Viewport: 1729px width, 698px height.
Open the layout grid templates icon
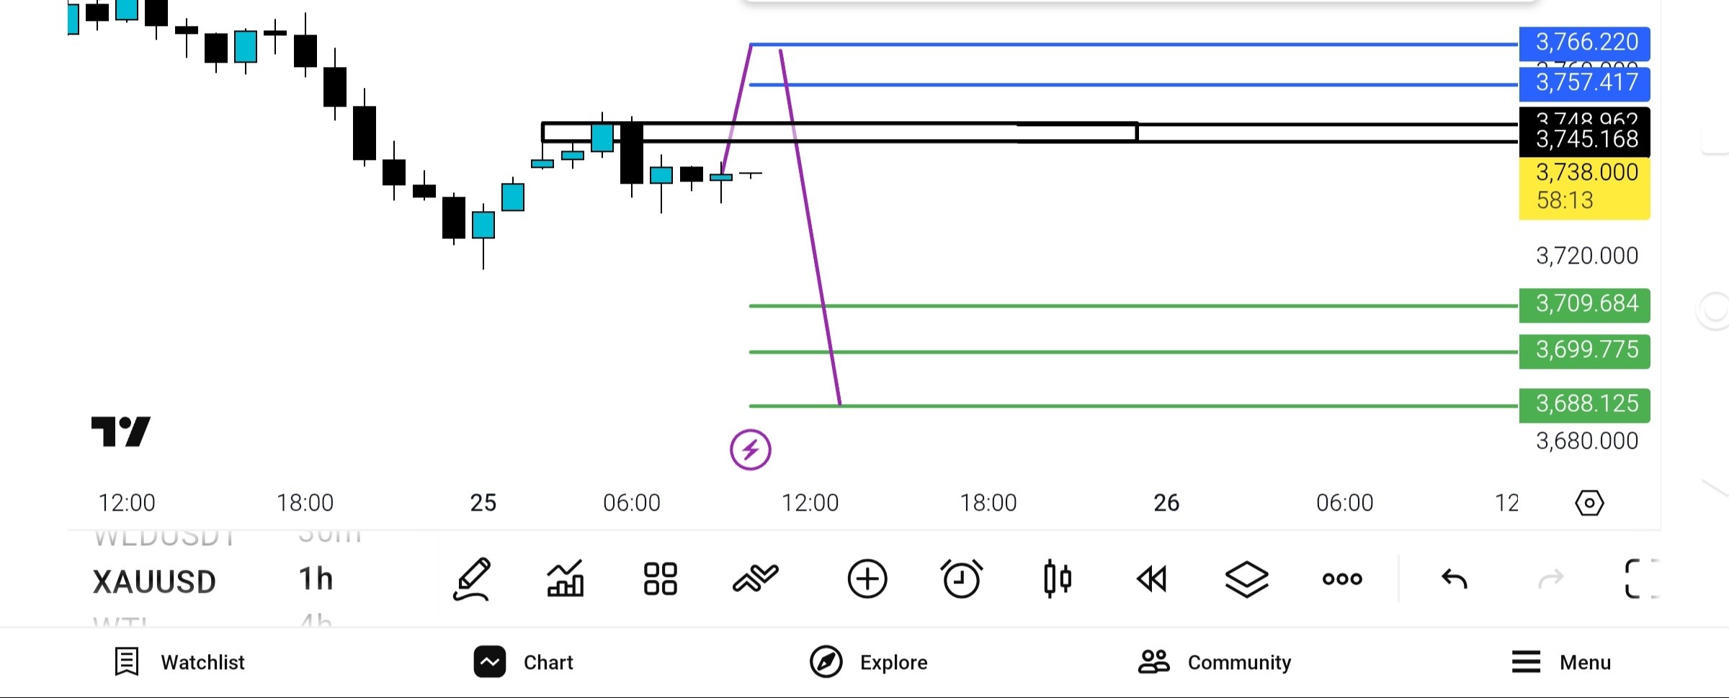point(660,578)
